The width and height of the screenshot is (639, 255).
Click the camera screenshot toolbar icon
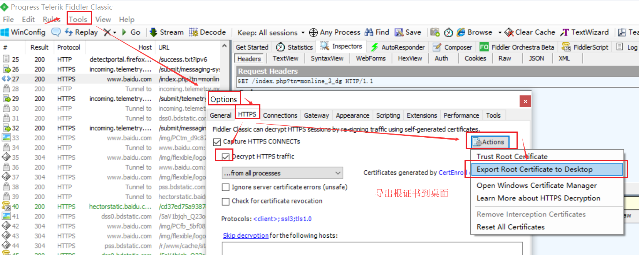(x=435, y=32)
